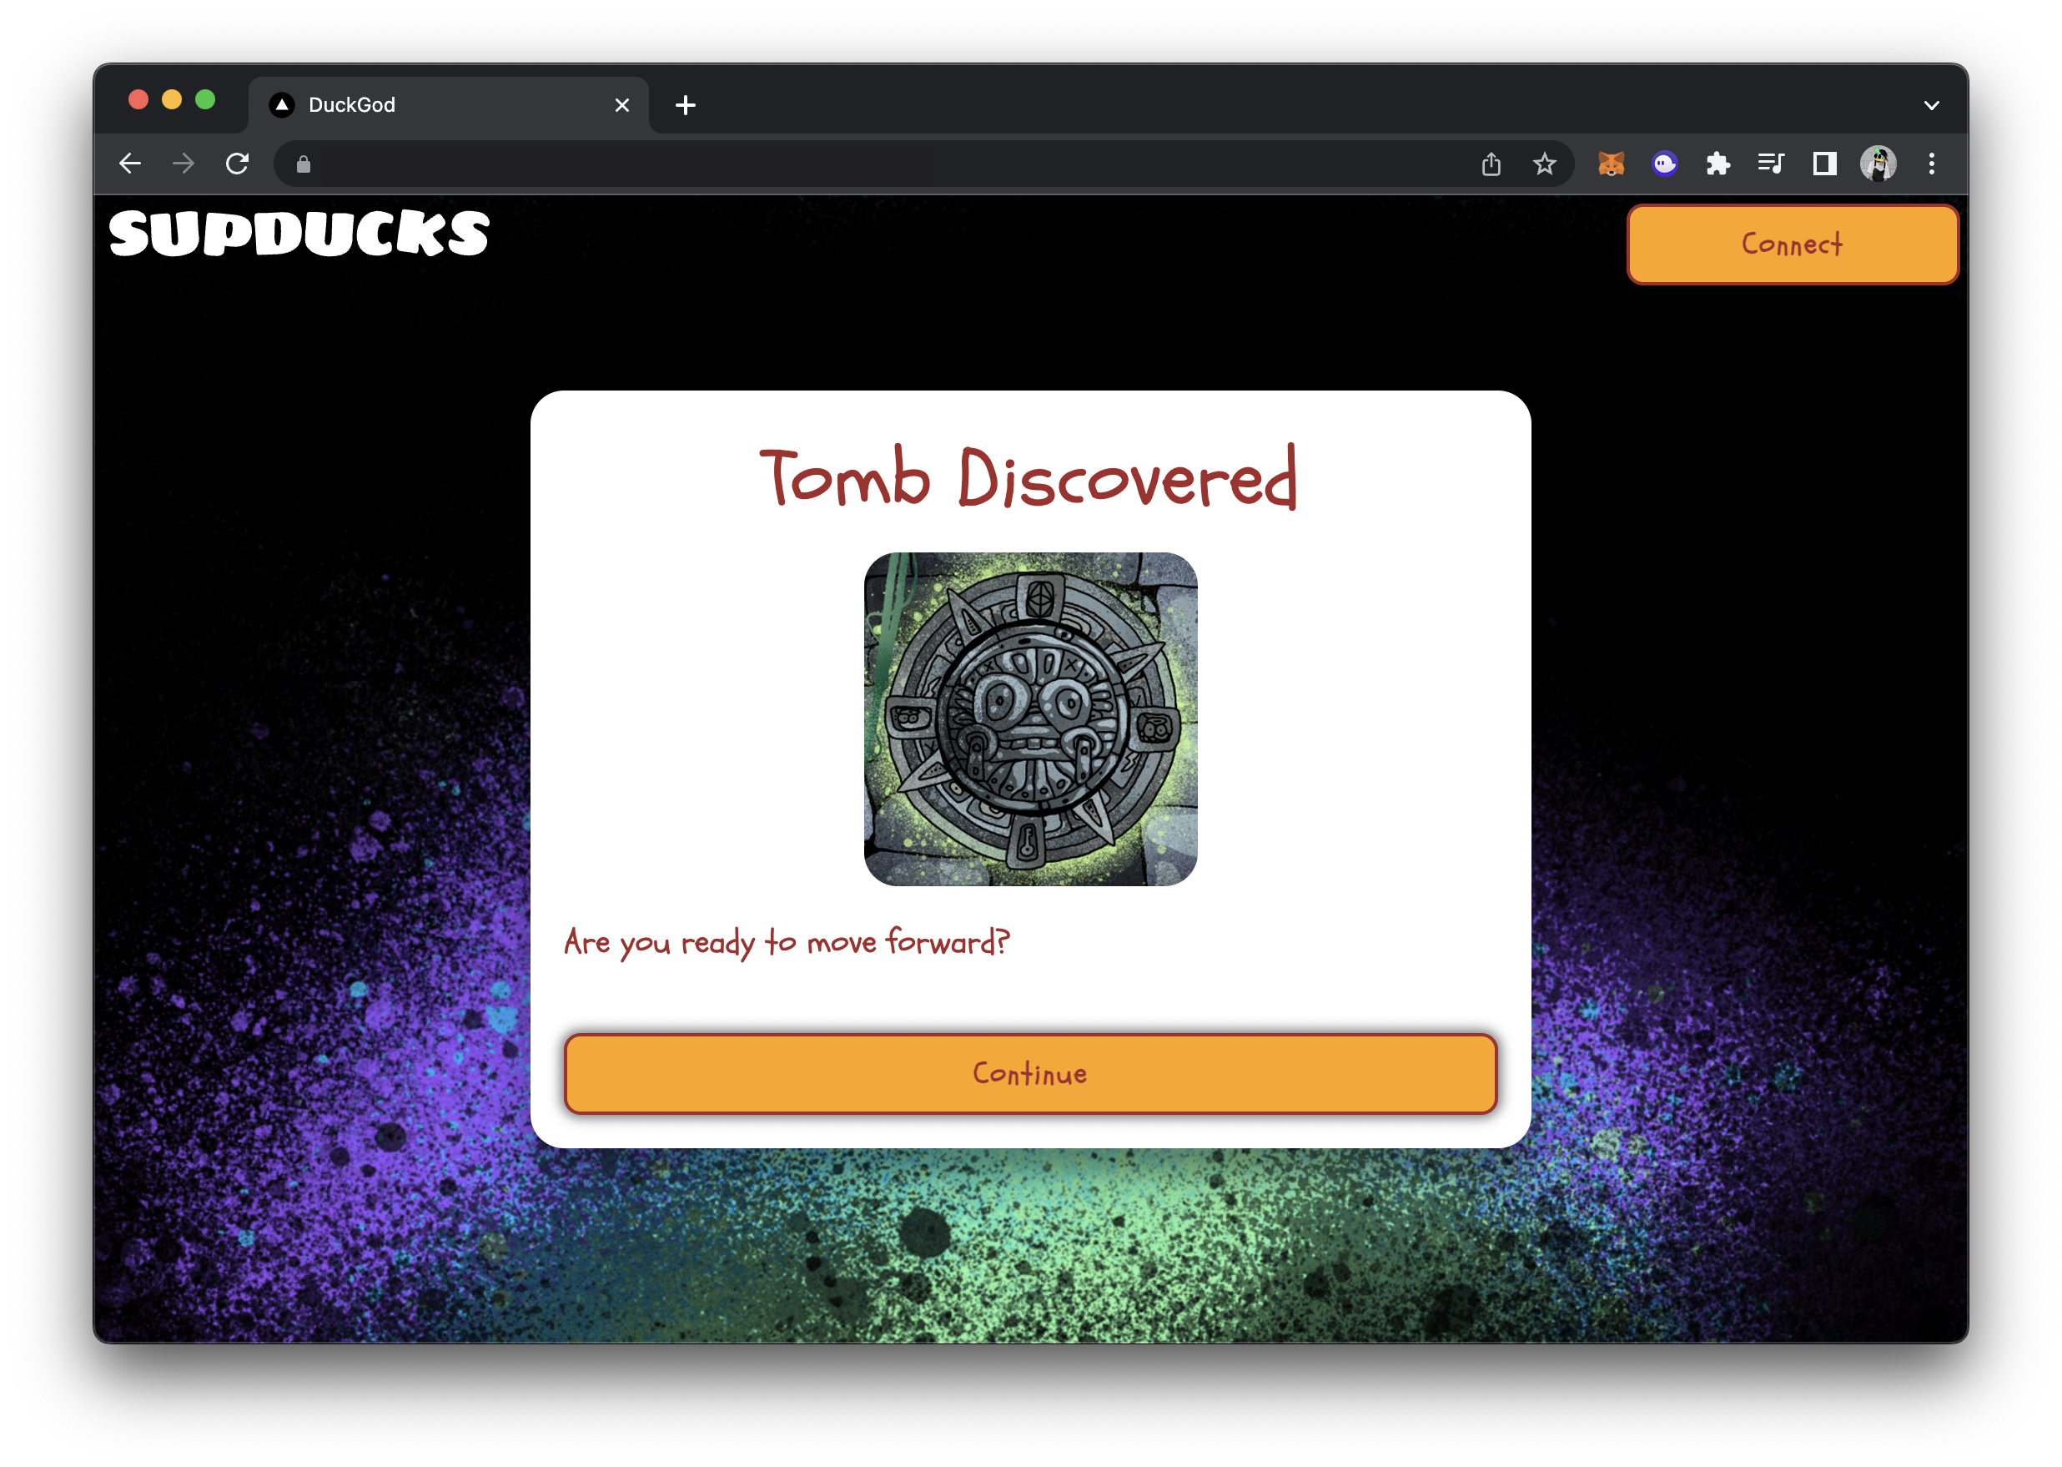Reload the DuckGod page
The width and height of the screenshot is (2062, 1467).
point(238,164)
